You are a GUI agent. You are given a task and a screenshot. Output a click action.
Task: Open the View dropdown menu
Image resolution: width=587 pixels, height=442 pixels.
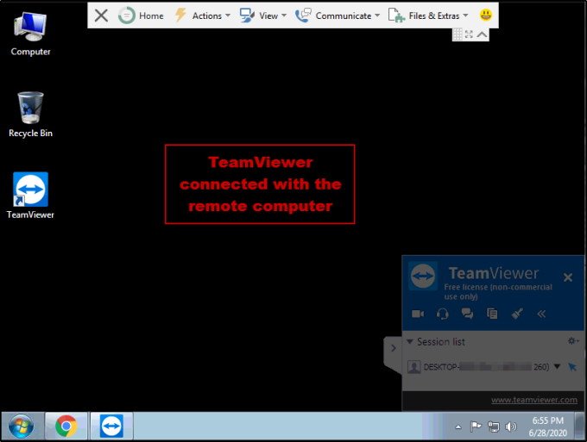point(262,16)
